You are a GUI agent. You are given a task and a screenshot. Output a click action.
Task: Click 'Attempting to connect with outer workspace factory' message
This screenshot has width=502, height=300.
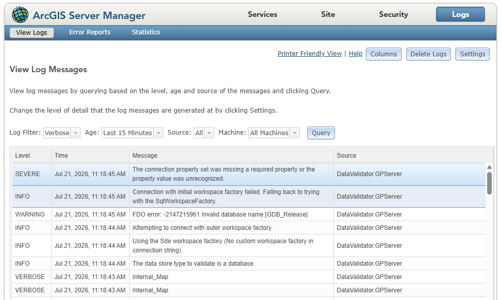tap(202, 228)
